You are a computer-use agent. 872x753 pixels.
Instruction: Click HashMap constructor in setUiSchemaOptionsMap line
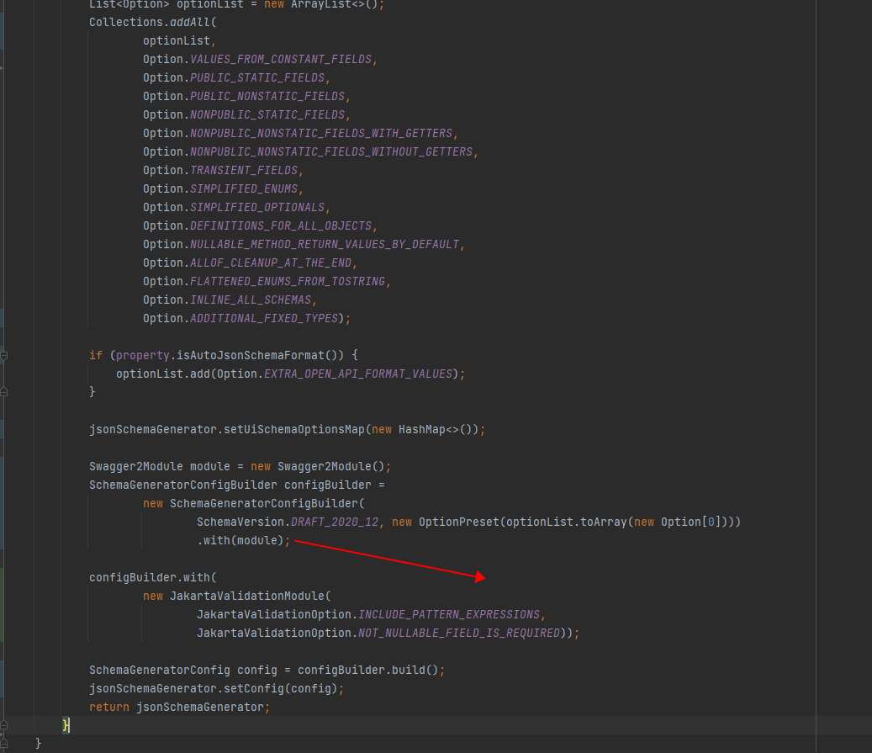tap(422, 429)
